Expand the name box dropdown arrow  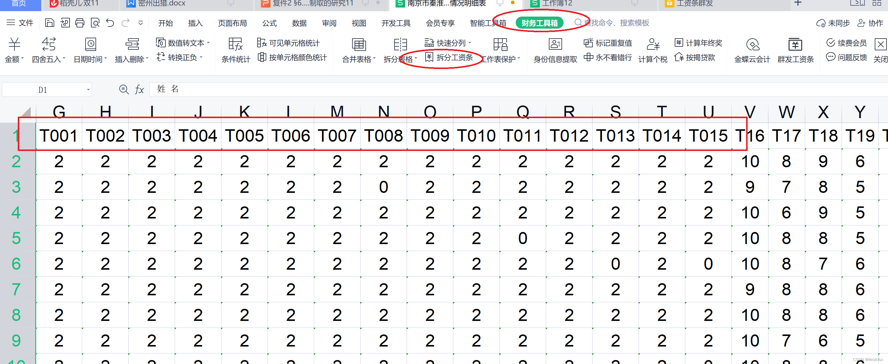pyautogui.click(x=88, y=90)
